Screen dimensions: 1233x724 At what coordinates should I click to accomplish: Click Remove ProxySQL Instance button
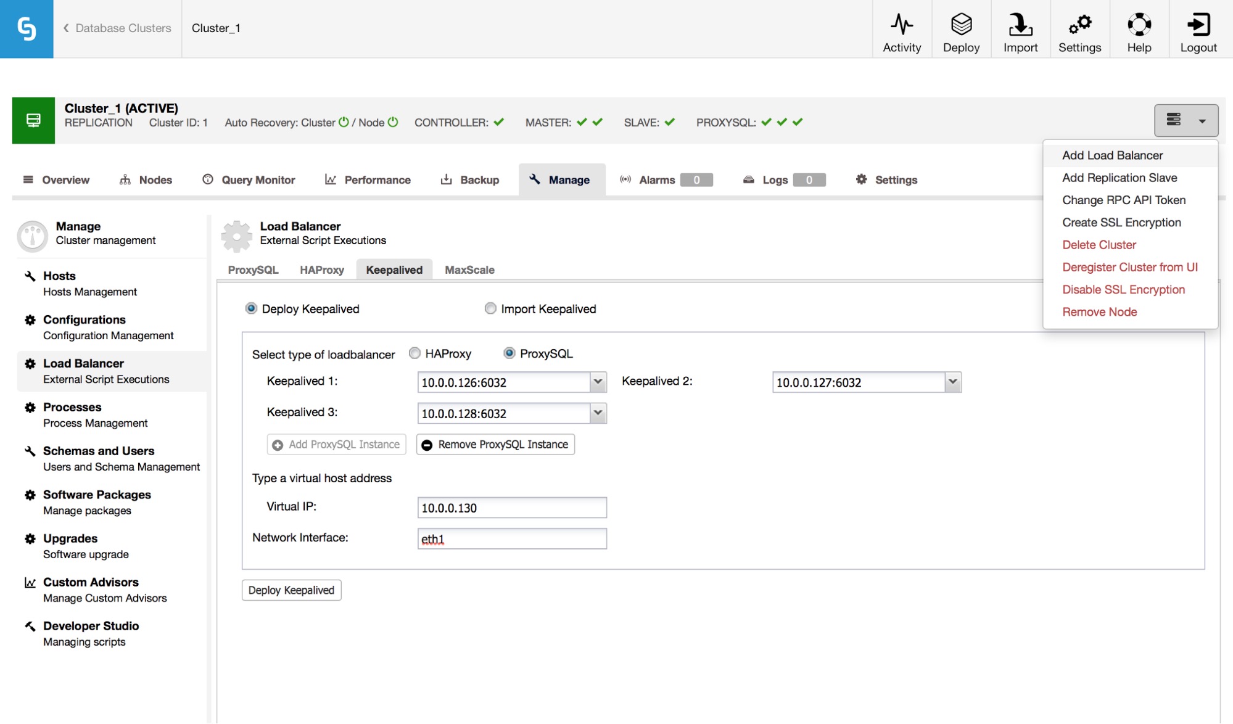pos(495,445)
